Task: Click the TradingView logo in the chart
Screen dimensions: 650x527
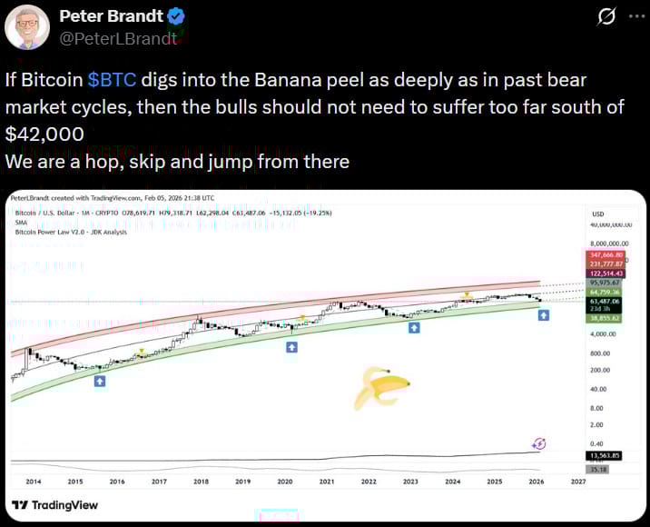Action: (x=56, y=504)
